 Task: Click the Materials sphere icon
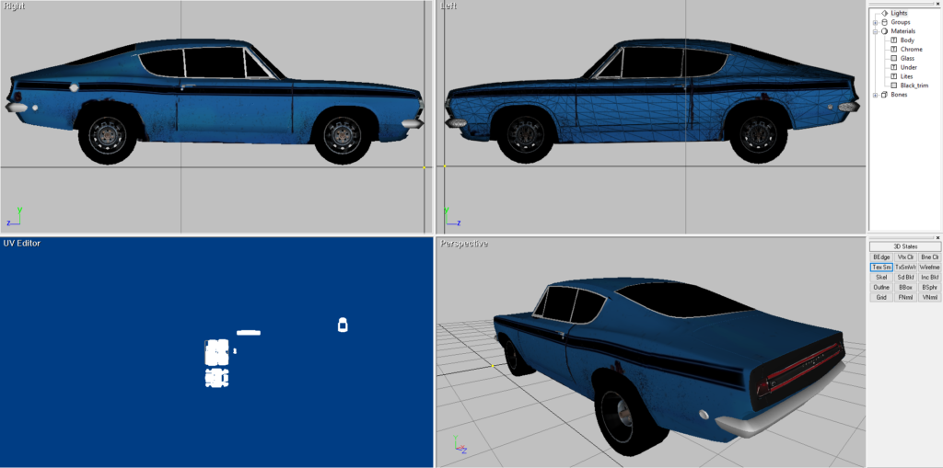tap(884, 31)
